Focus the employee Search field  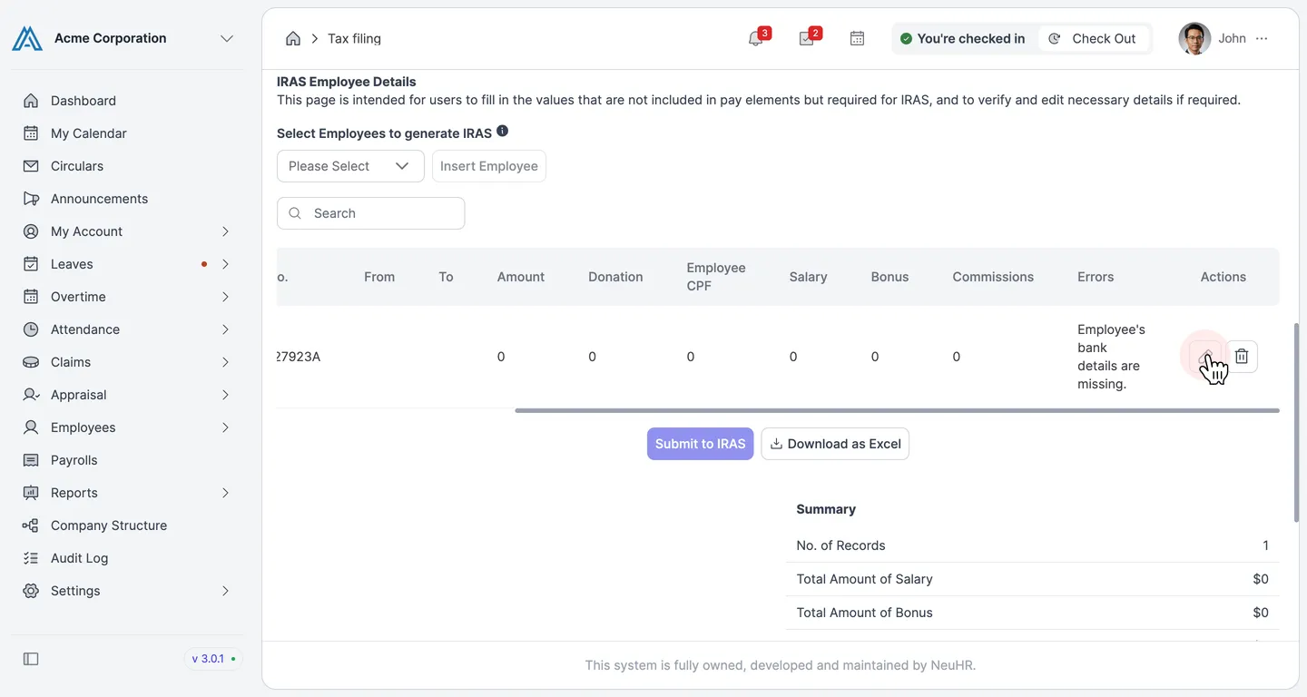coord(371,213)
